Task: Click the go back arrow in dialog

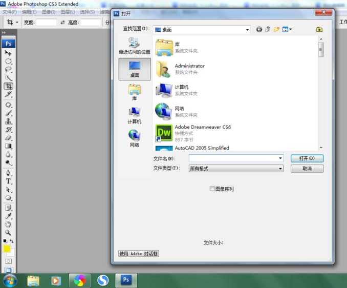Action: point(259,30)
